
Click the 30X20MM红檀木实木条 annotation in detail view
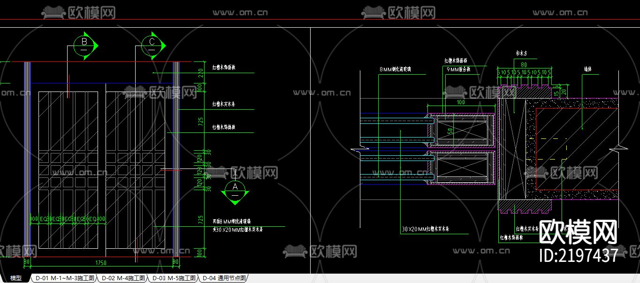click(426, 229)
